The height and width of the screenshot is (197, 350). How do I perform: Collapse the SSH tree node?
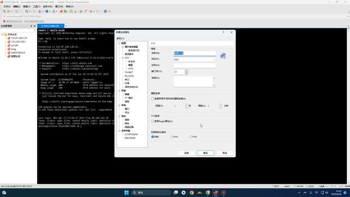point(122,58)
